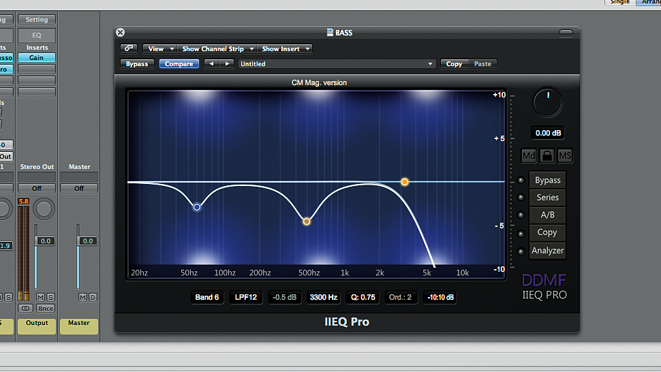Mute the Stereo Out channel
This screenshot has height=372, width=661.
(40, 298)
